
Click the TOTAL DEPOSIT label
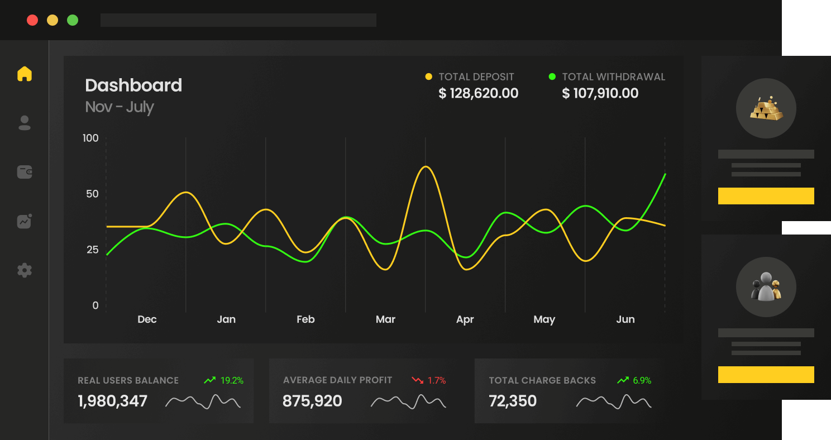476,77
